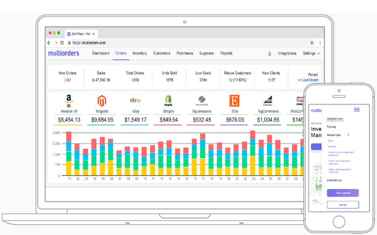Open the Etsy marketplace icon

(234, 100)
